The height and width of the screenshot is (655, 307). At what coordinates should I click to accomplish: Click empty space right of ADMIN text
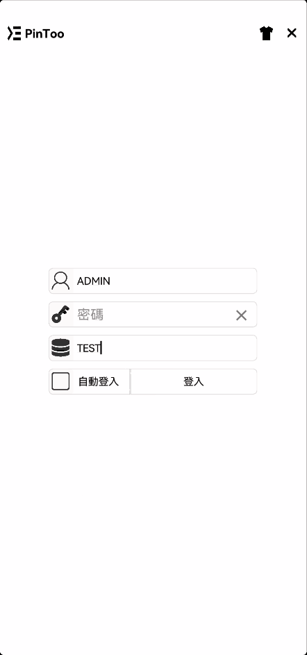[x=184, y=281]
